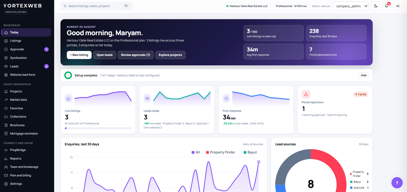Click the Plan and billing card icon
407x192 pixels.
pyautogui.click(x=6, y=175)
